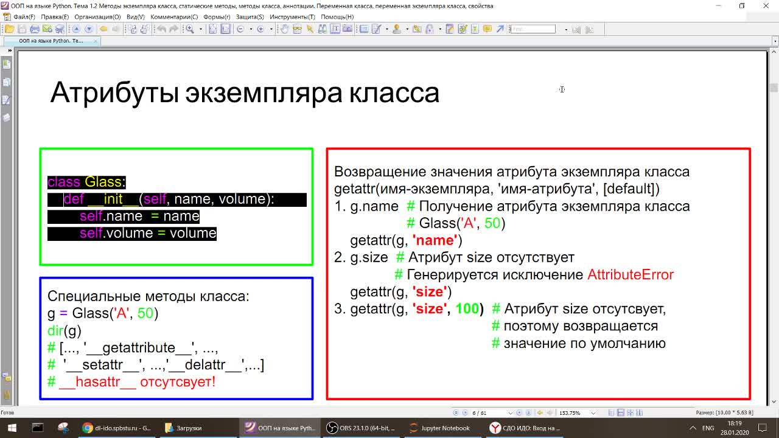Go to previous page arrow up icon

coord(75,29)
